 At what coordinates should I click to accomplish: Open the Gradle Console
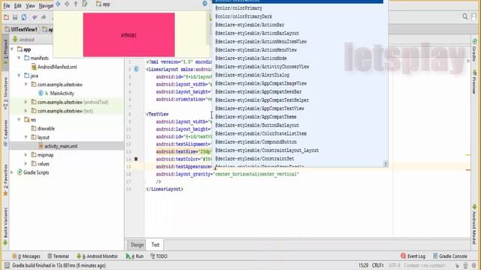(x=449, y=256)
